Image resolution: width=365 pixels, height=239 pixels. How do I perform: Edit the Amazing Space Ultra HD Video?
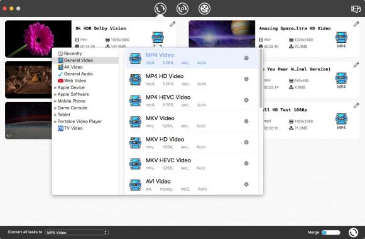point(356,25)
